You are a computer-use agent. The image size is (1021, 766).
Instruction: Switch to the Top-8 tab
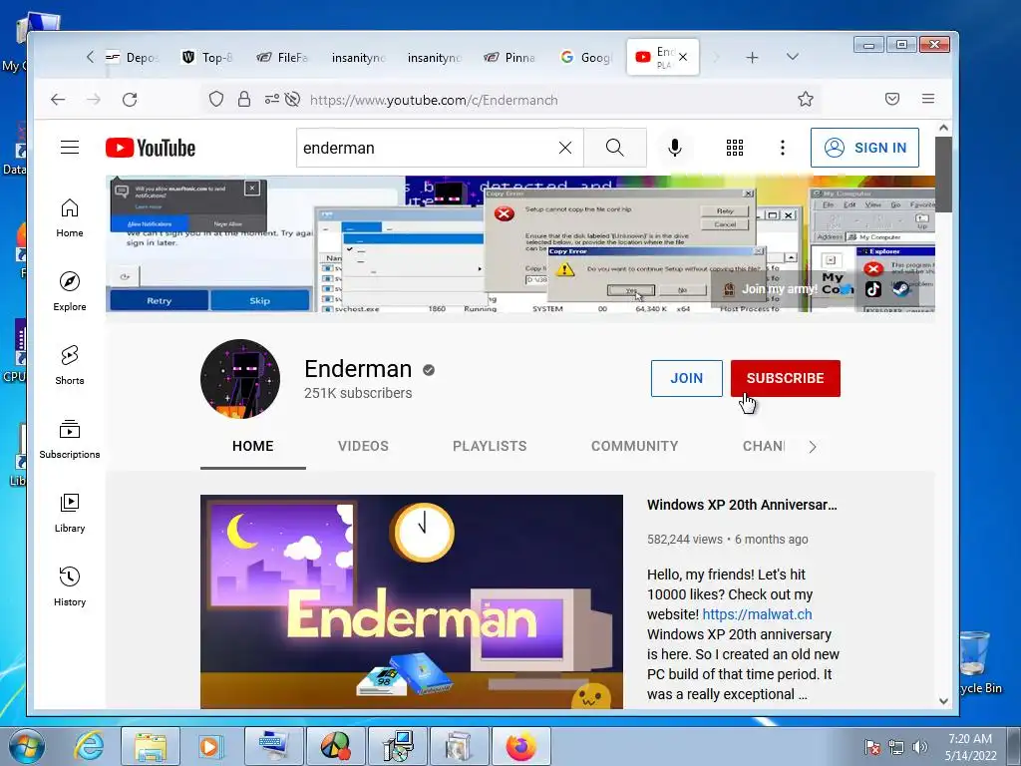209,57
